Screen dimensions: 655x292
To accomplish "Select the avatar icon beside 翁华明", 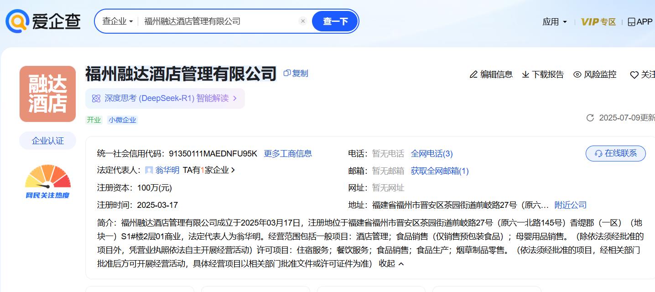I will pyautogui.click(x=149, y=170).
